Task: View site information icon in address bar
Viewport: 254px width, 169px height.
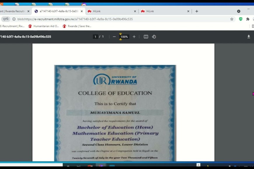Action: pyautogui.click(x=14, y=19)
